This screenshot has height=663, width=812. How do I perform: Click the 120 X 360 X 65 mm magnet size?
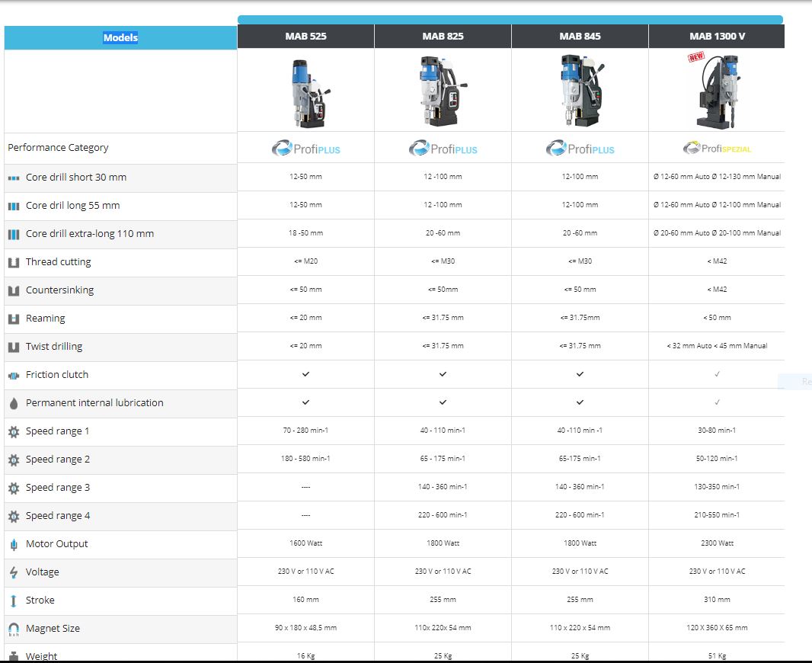point(717,628)
